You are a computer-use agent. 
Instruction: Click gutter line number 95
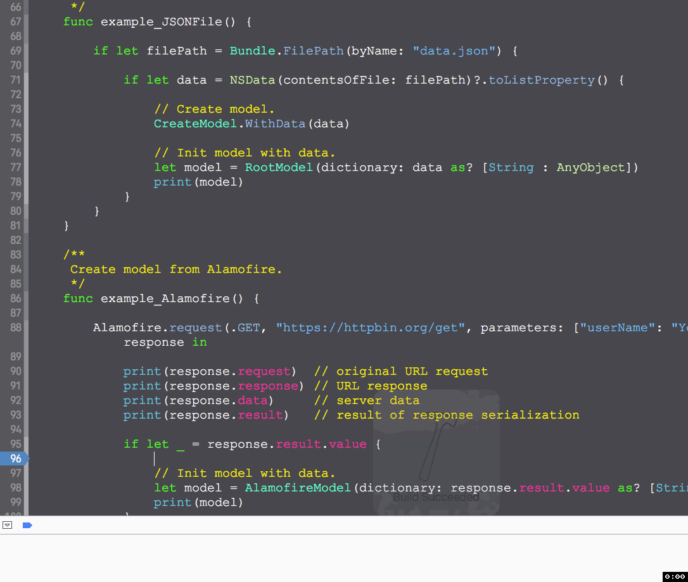tap(16, 444)
